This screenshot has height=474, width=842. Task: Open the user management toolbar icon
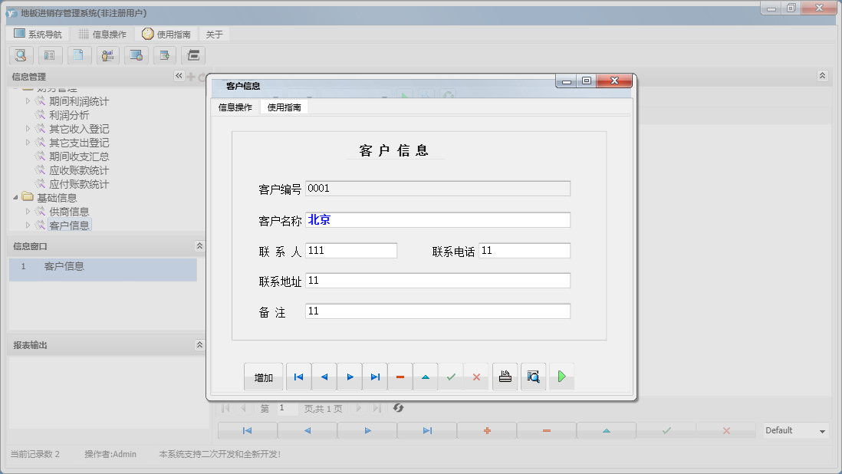pos(107,55)
